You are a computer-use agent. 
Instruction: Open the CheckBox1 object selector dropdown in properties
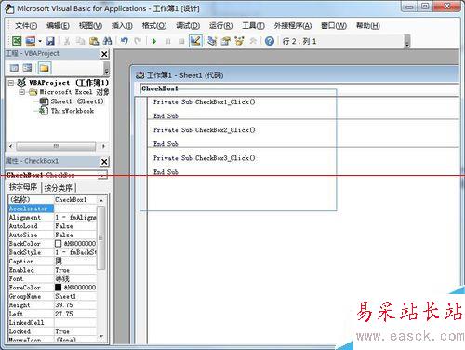click(102, 175)
